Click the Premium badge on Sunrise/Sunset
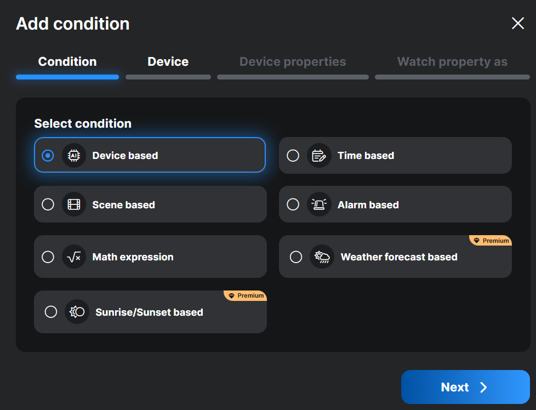 [x=246, y=296]
